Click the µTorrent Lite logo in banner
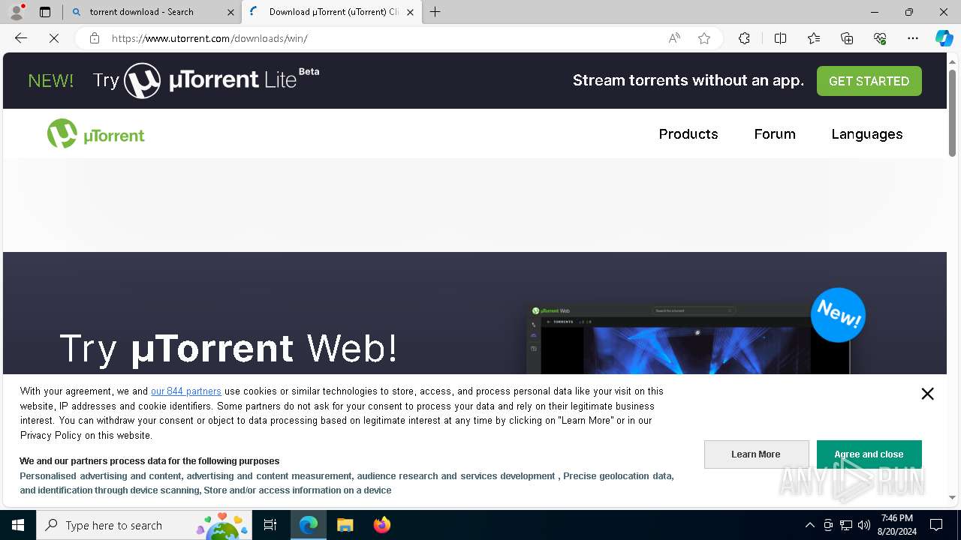The width and height of the screenshot is (961, 540). tap(221, 79)
